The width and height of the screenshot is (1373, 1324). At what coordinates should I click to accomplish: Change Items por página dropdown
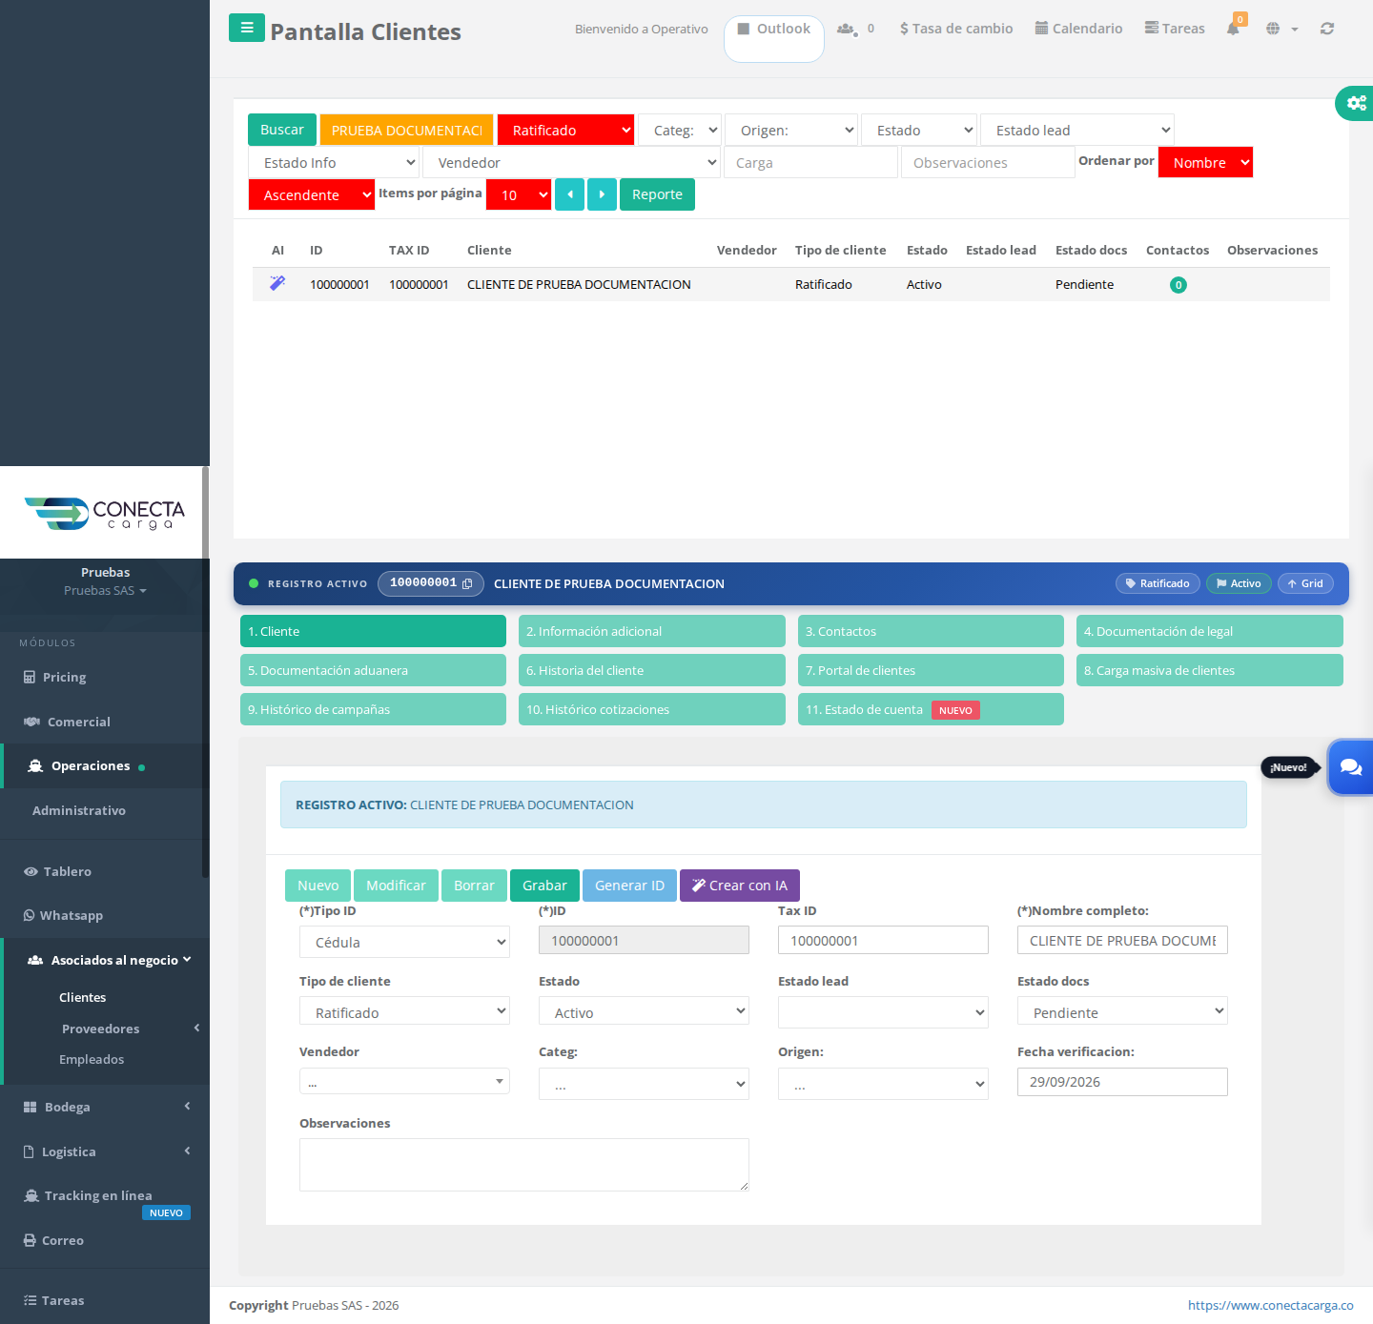click(x=519, y=194)
